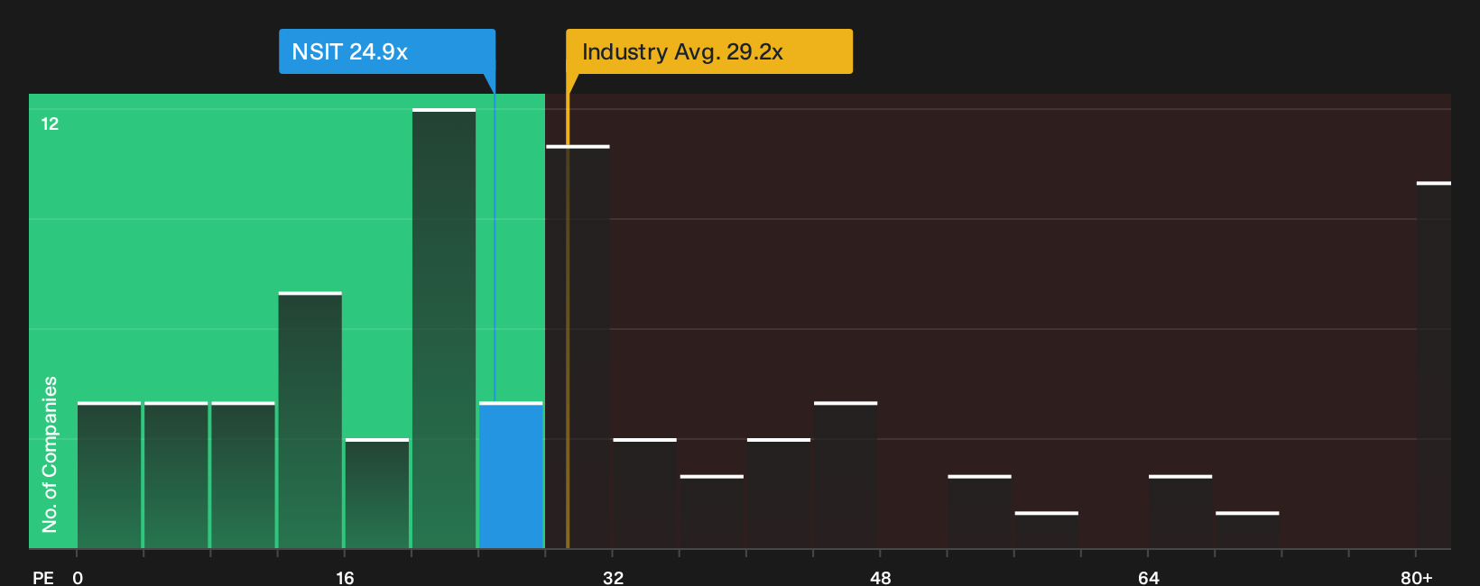Select the 80+ PE bar at far right

(x=1434, y=365)
